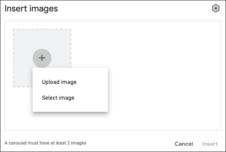This screenshot has height=152, width=226.
Task: Dismiss the dialog with Cancel
Action: pyautogui.click(x=184, y=144)
